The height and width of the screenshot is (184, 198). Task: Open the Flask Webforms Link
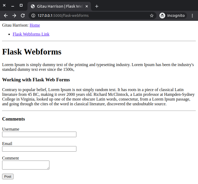click(31, 34)
